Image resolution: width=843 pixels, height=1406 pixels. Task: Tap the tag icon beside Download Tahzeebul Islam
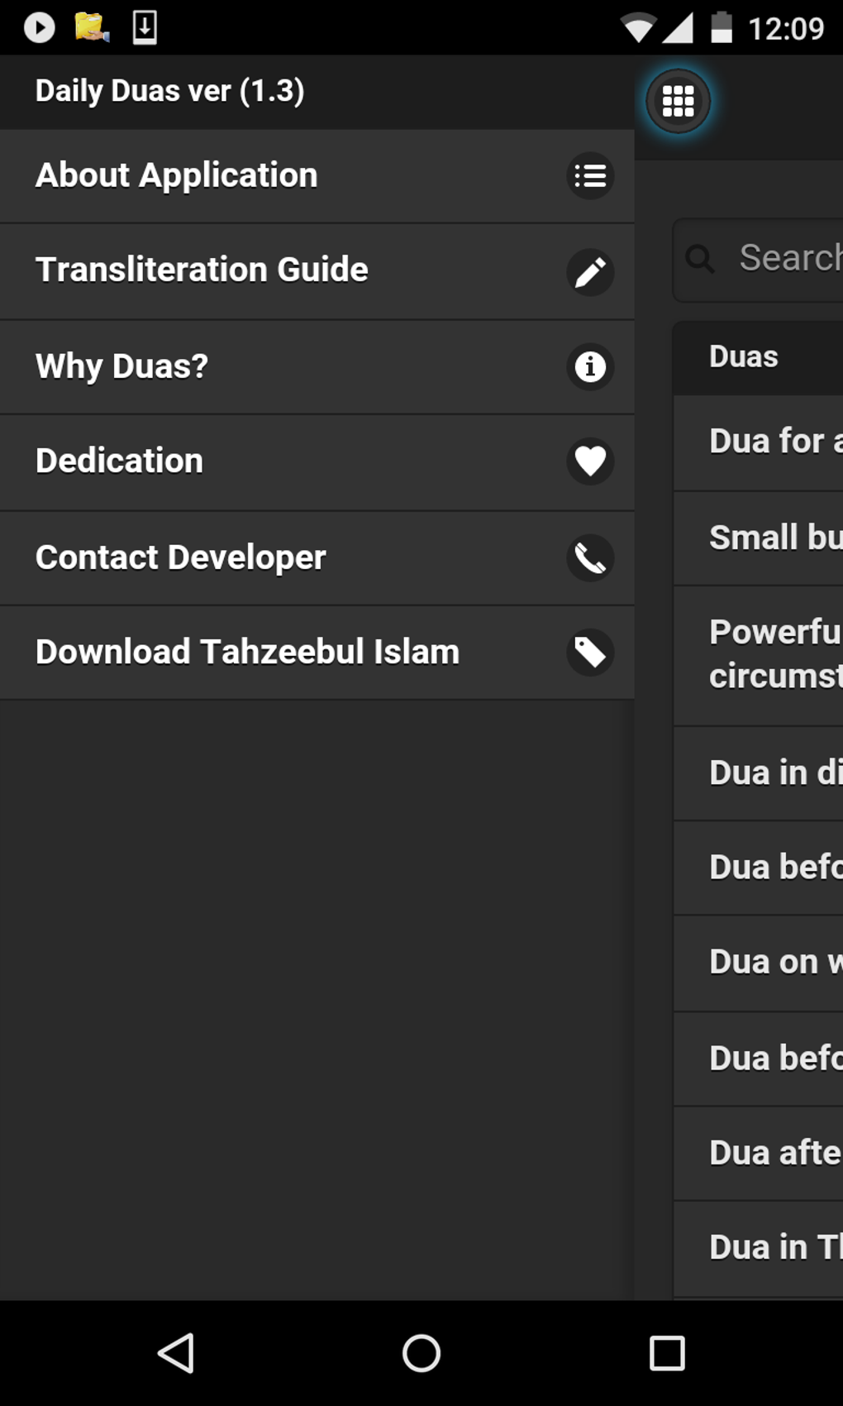coord(590,653)
